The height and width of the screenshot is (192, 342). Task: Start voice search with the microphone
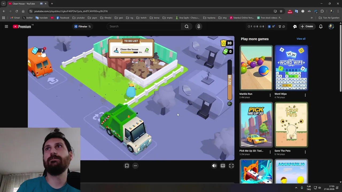[x=199, y=26]
